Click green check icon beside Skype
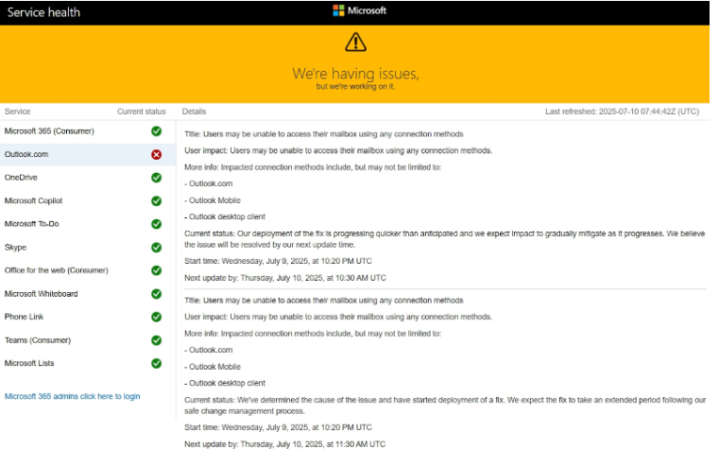This screenshot has height=449, width=719. (156, 248)
